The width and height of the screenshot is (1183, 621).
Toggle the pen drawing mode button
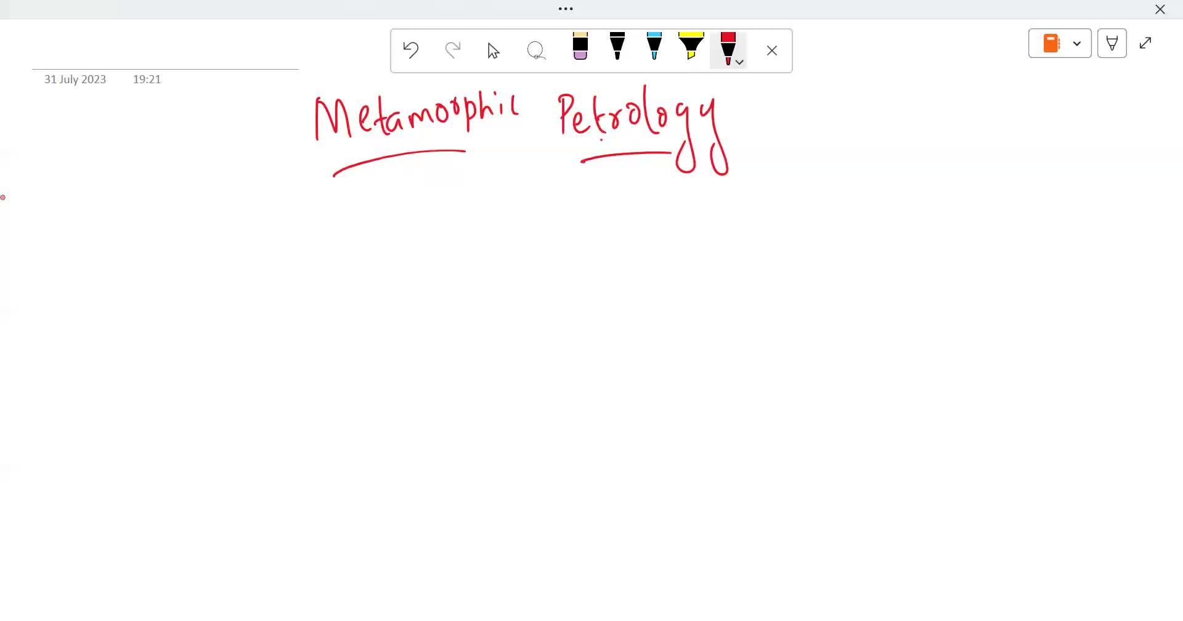tap(1112, 43)
